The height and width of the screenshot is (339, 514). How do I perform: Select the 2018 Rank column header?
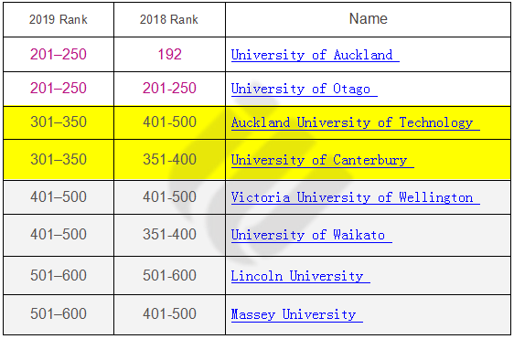169,20
